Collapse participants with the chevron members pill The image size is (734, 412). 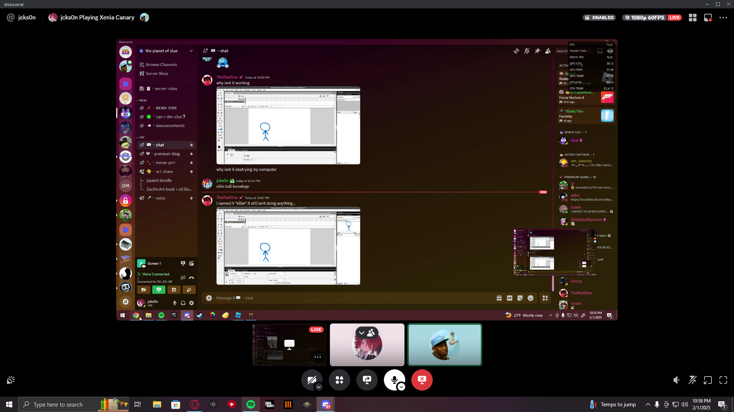coord(367,333)
